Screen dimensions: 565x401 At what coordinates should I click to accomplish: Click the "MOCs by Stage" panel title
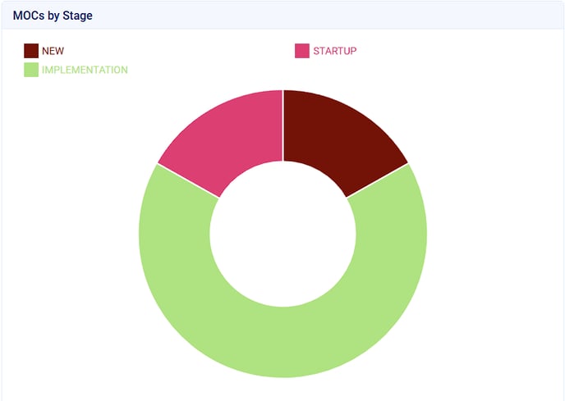53,16
